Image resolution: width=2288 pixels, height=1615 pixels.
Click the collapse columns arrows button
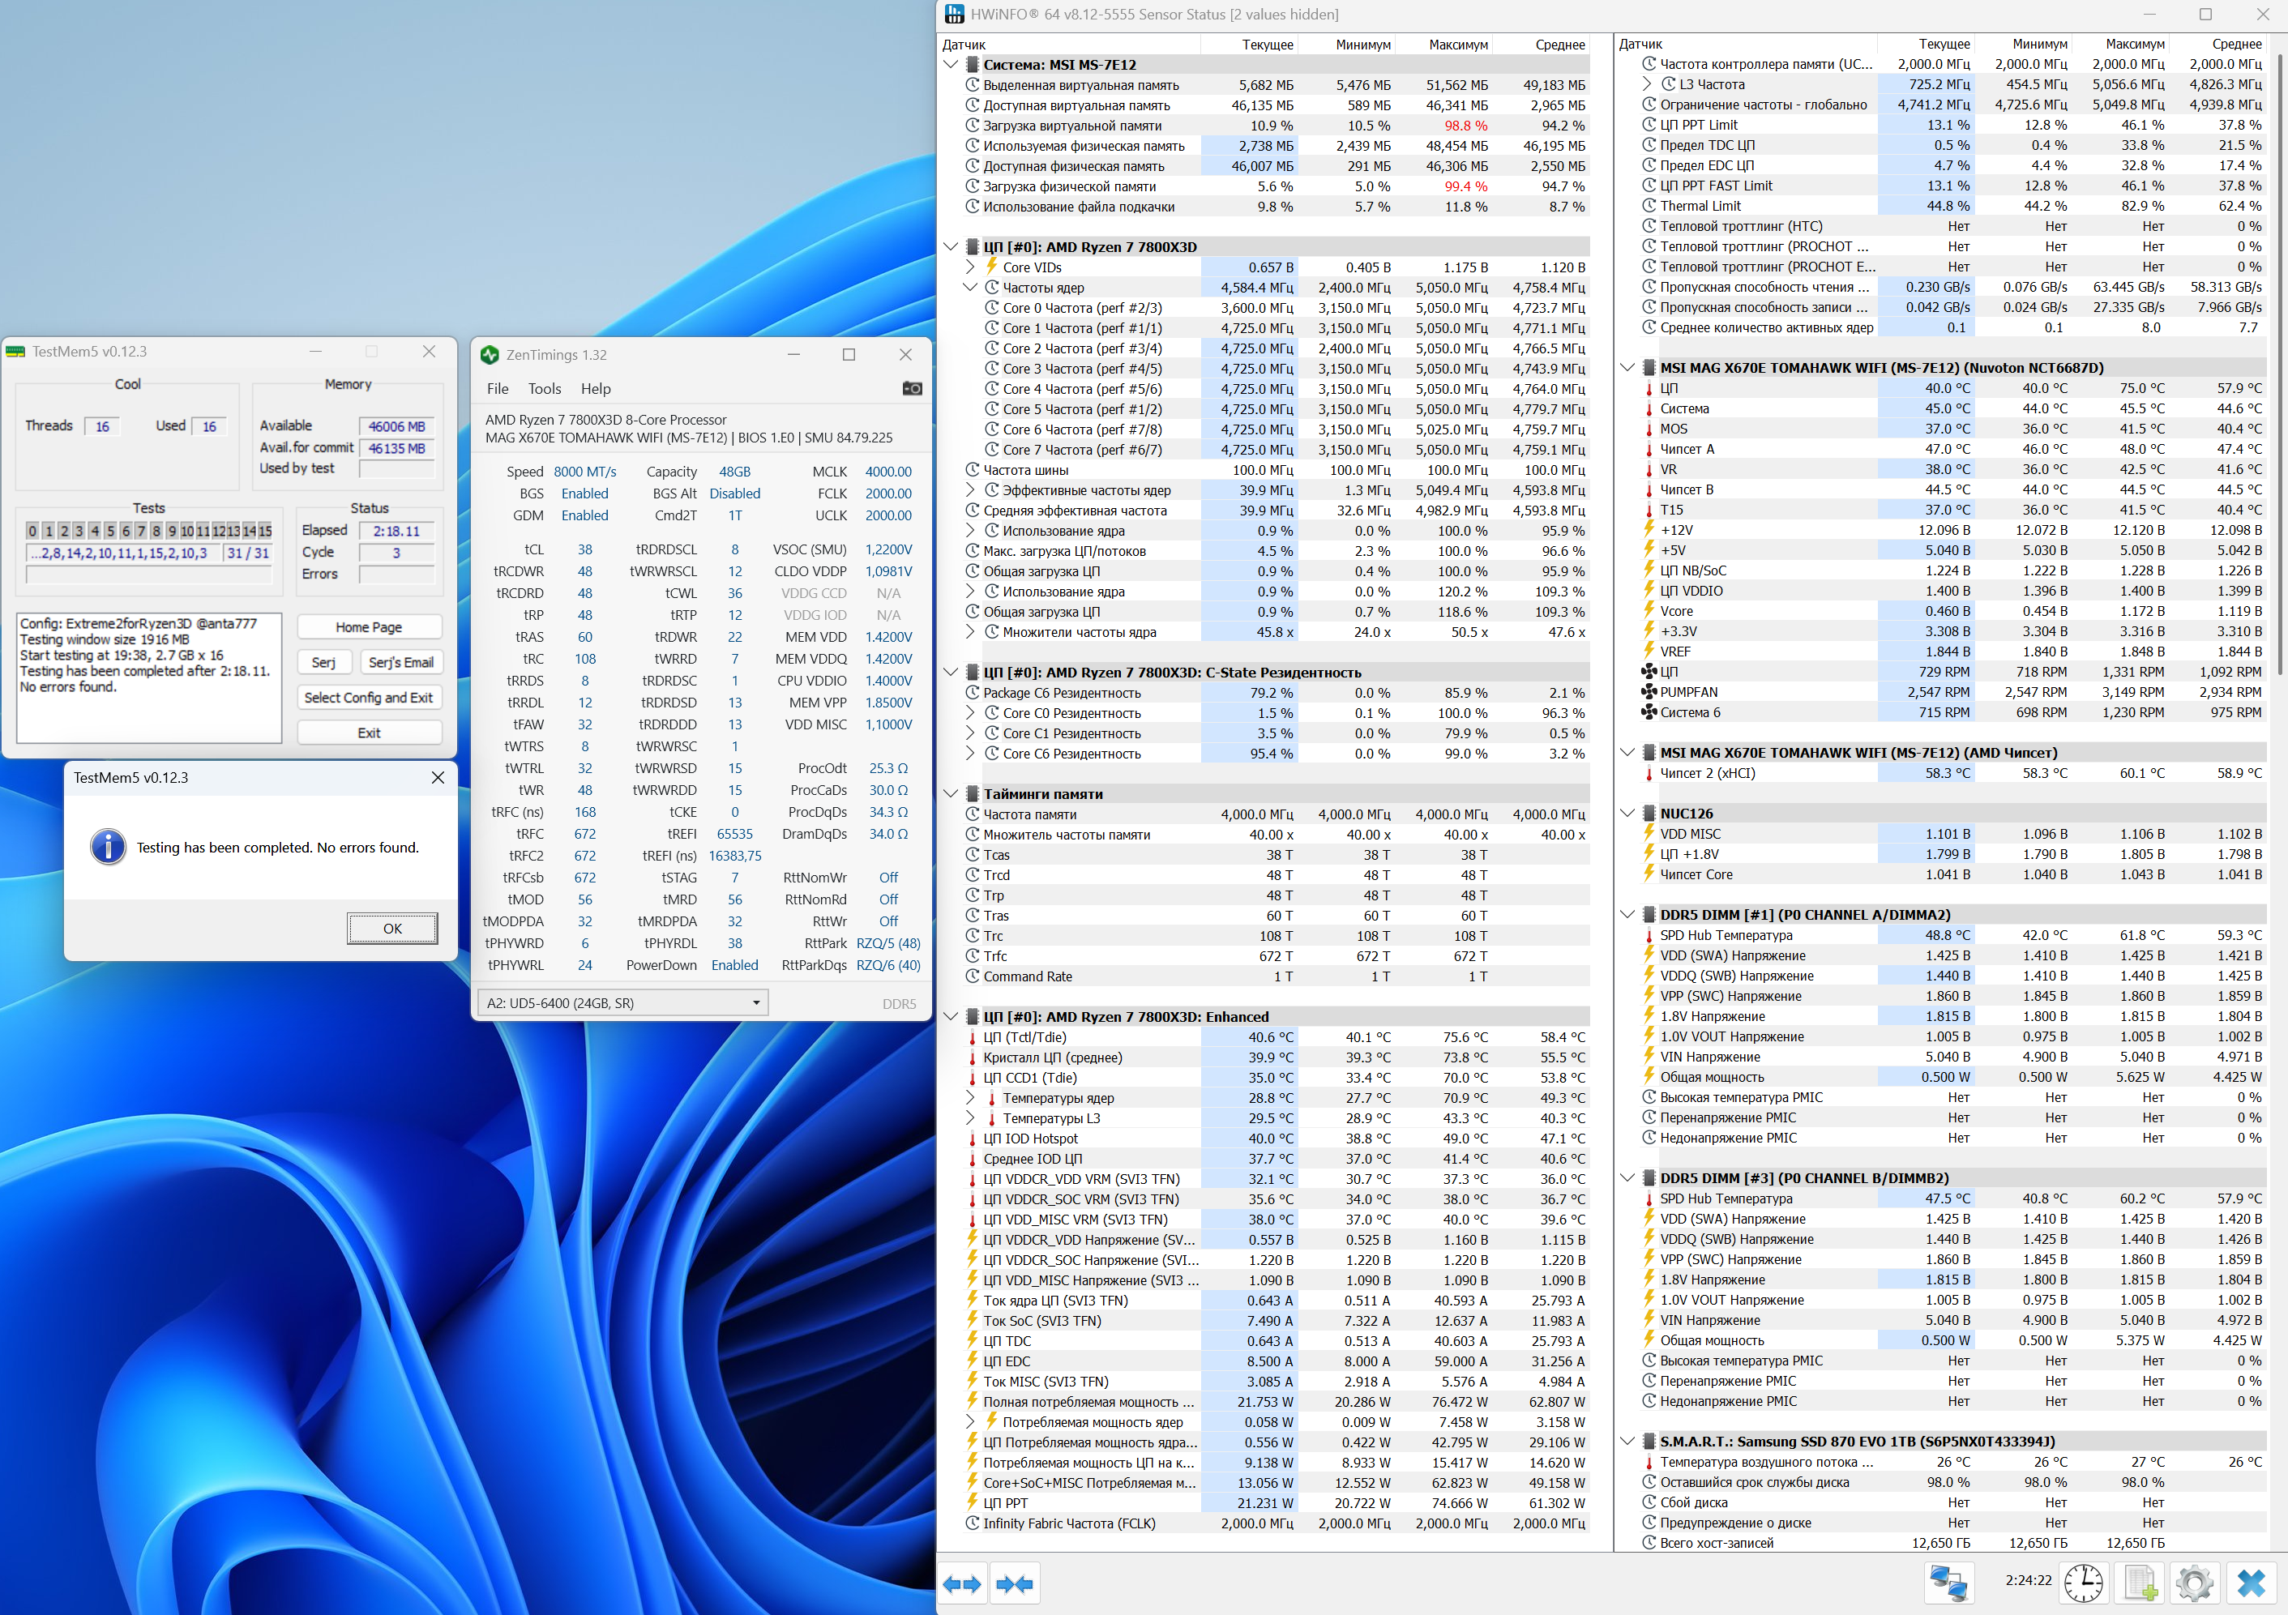point(1015,1583)
